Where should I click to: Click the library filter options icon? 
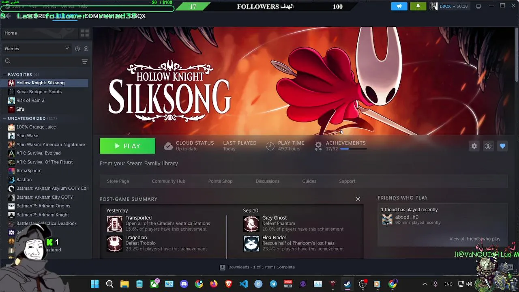point(85,61)
